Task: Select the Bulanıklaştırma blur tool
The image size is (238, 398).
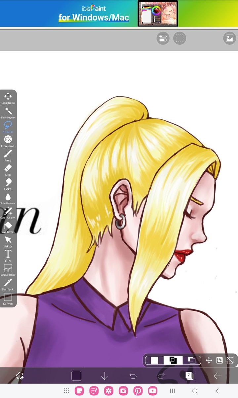Action: pyautogui.click(x=8, y=198)
